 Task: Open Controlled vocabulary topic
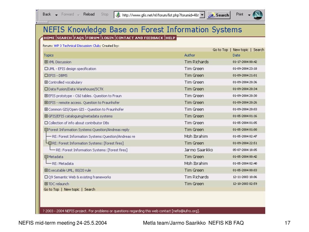point(65,82)
